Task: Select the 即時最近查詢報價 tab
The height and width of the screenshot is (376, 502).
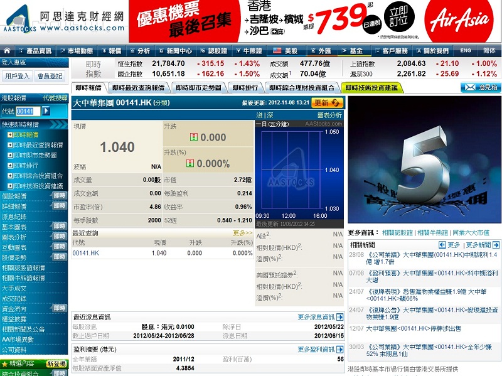Action: click(x=138, y=87)
